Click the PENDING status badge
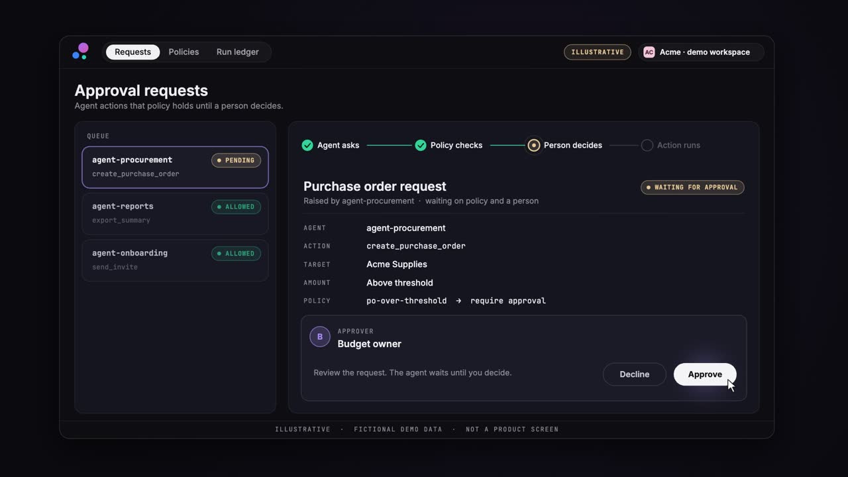Image resolution: width=848 pixels, height=477 pixels. [x=236, y=160]
